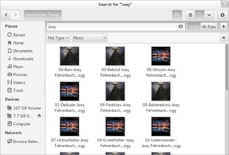229x155 pixels.
Task: Select 03-Behold-Joey Fehrenbach album thumbnail
Action: click(x=115, y=56)
